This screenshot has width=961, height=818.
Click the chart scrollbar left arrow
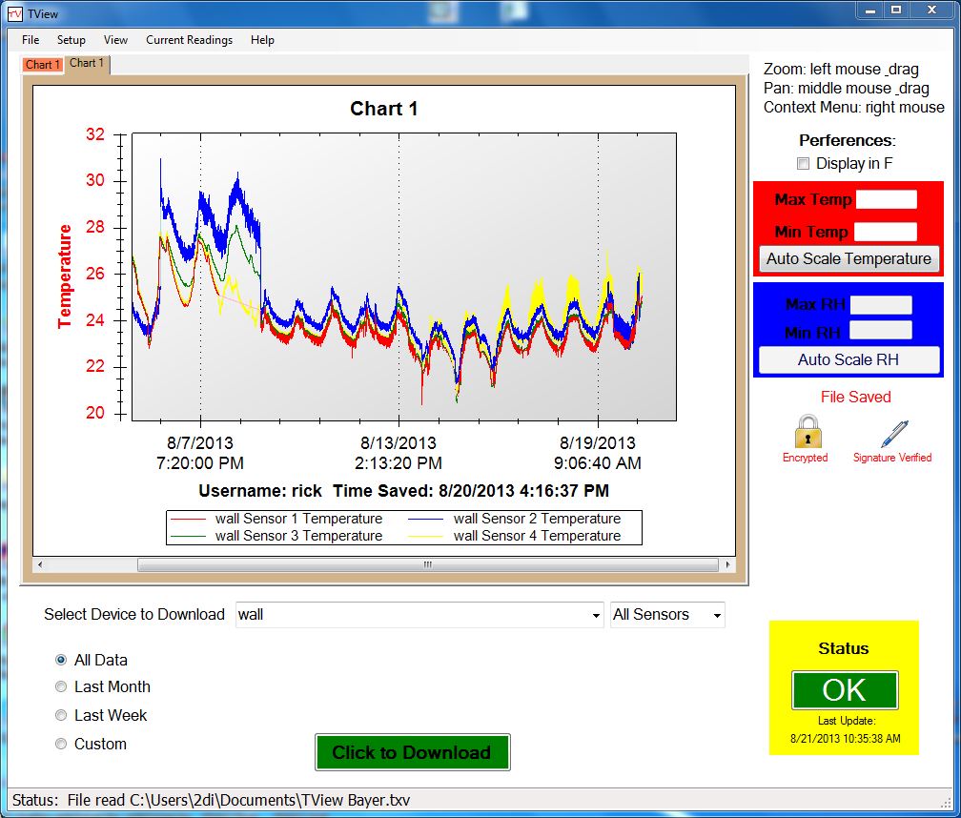coord(40,564)
